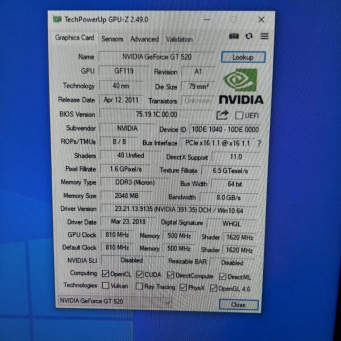Toggle the Vulkan checkbox
Image resolution: width=341 pixels, height=341 pixels.
(106, 285)
